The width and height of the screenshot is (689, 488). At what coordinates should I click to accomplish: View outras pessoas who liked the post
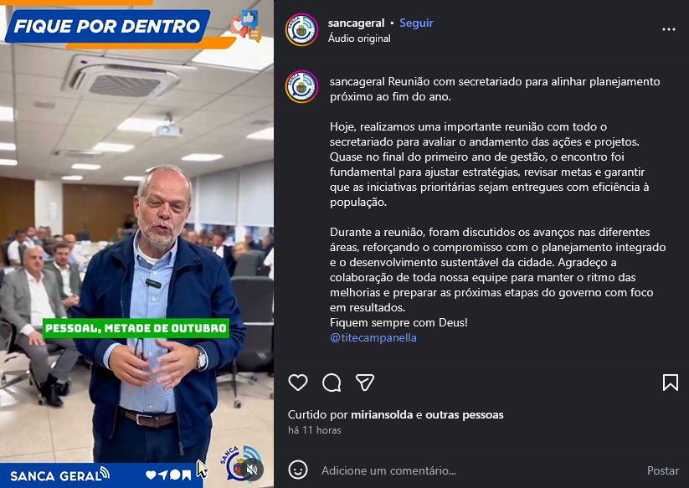(465, 414)
